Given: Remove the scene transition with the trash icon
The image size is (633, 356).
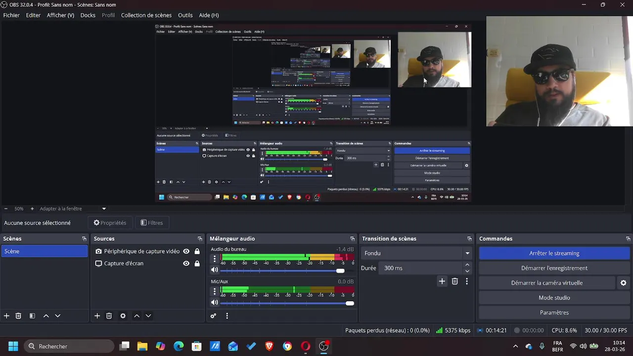Looking at the screenshot, I should click(x=455, y=281).
